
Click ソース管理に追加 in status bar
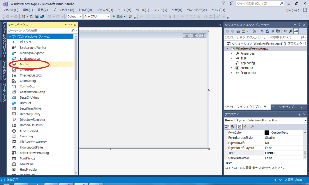pos(290,180)
